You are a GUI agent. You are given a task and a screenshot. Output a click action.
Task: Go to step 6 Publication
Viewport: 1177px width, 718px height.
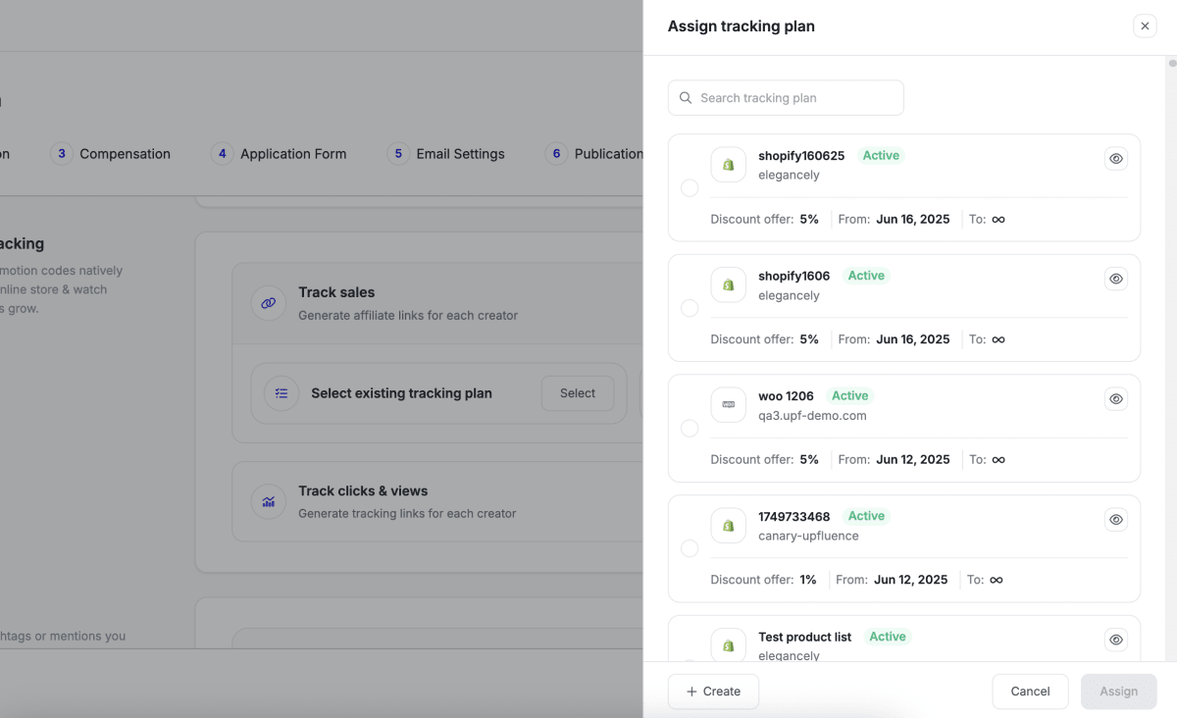click(594, 154)
